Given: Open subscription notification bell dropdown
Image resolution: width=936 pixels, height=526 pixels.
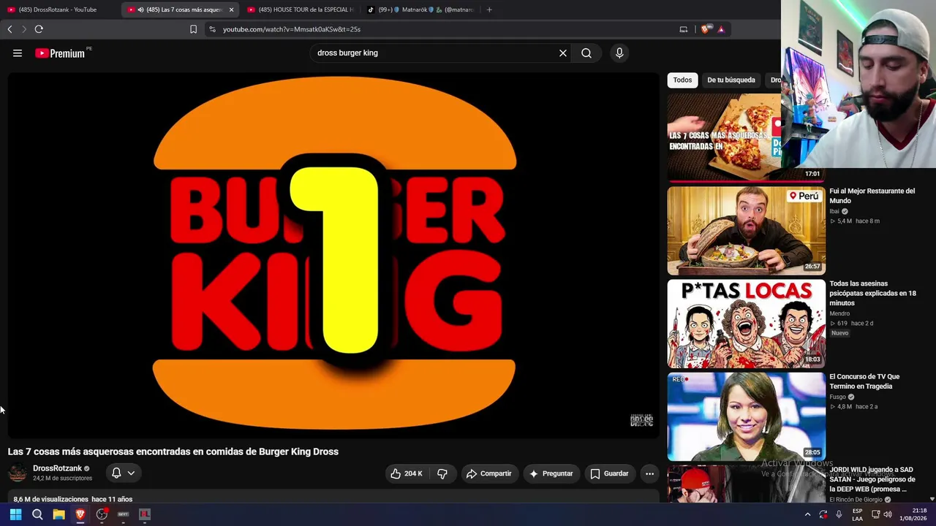Looking at the screenshot, I should pos(123,473).
